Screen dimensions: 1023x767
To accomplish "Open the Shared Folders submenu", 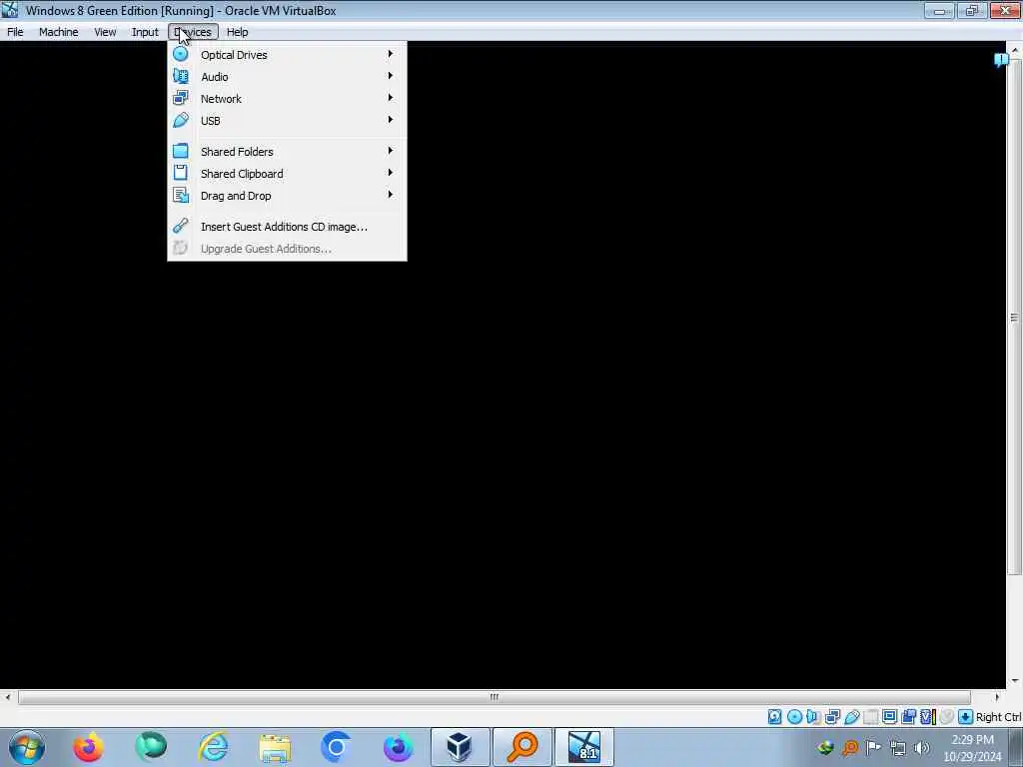I will click(x=287, y=152).
